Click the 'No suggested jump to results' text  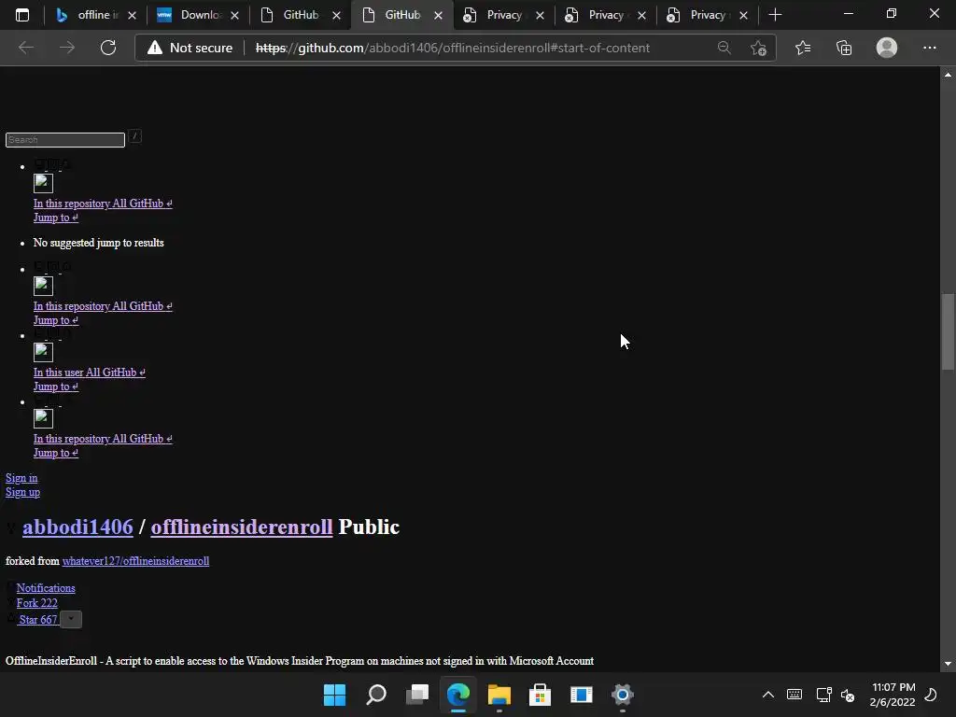click(x=99, y=243)
